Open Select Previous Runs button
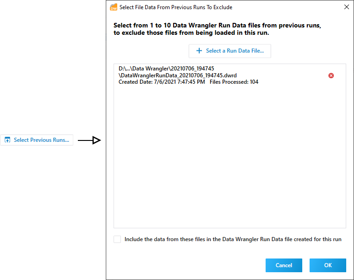Image resolution: width=354 pixels, height=280 pixels. 37,140
